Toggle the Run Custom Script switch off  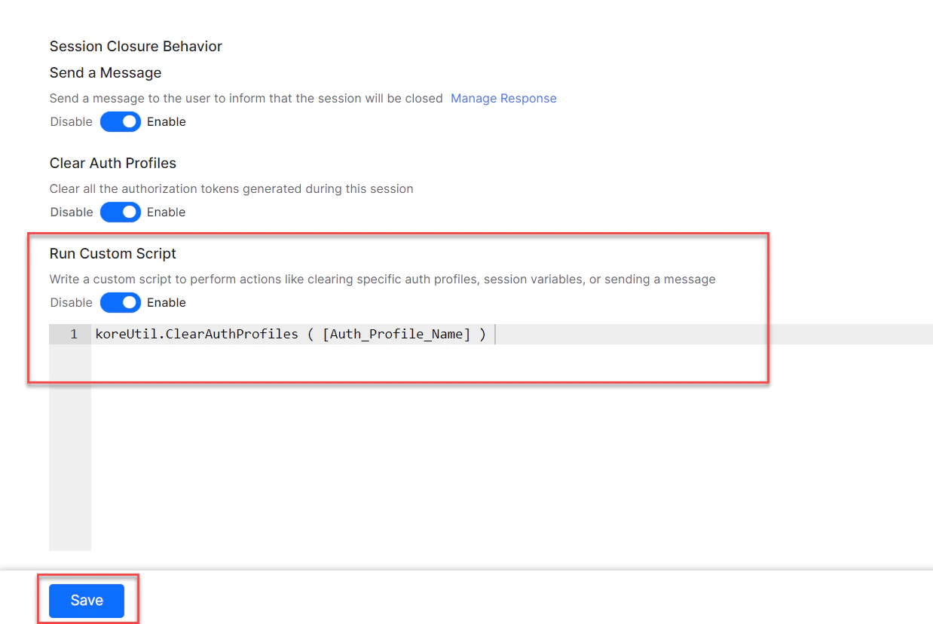[x=120, y=302]
